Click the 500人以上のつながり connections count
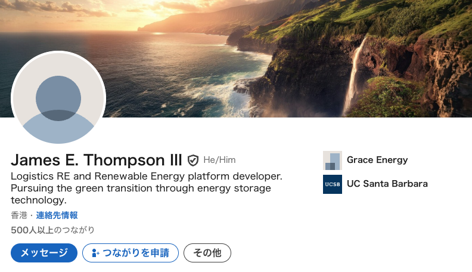The image size is (472, 272). tap(52, 230)
